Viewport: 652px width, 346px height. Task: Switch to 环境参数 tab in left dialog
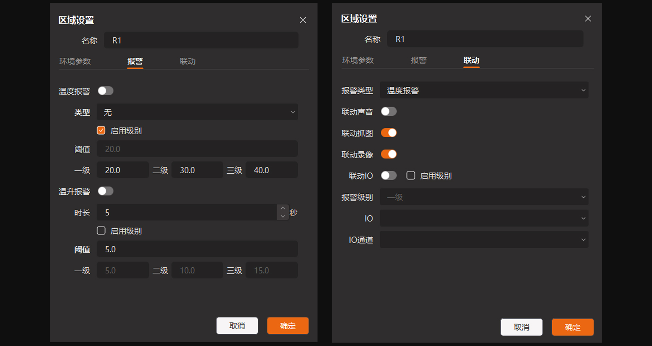pyautogui.click(x=75, y=61)
